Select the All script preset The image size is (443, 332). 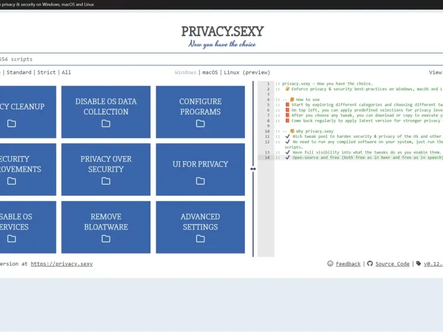click(x=66, y=72)
